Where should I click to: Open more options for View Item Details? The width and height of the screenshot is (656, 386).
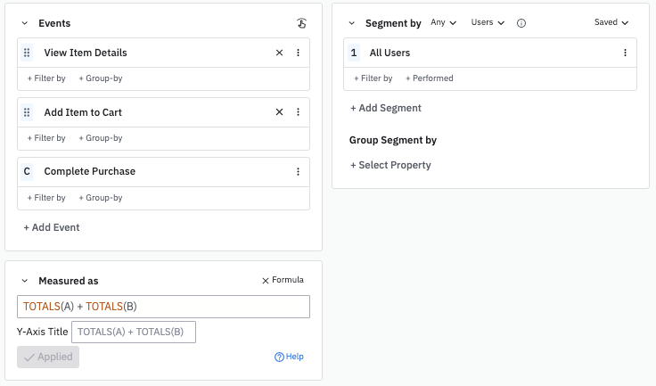click(x=298, y=53)
